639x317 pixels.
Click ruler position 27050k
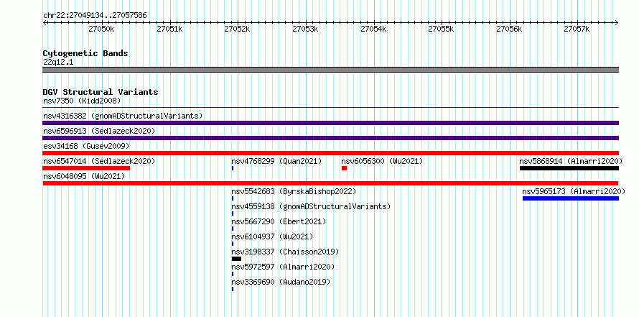click(x=101, y=29)
